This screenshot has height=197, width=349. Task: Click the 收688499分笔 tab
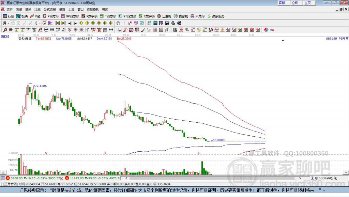pos(324,178)
